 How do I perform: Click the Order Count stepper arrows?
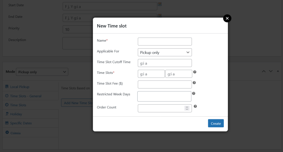pos(187,108)
